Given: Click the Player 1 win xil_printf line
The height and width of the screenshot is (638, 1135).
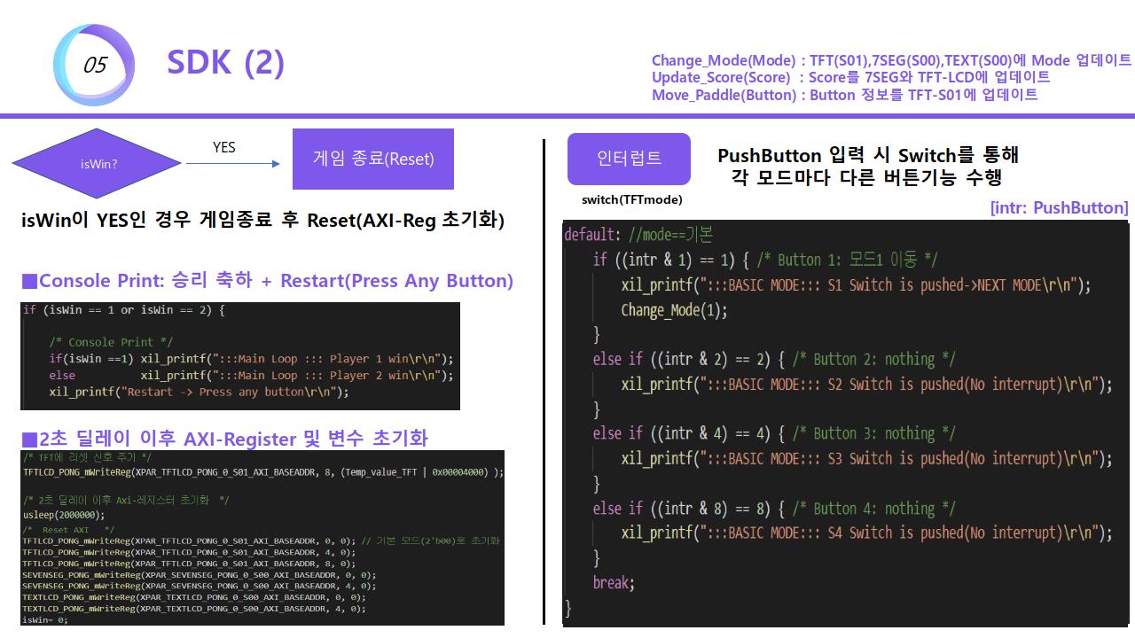Looking at the screenshot, I should pyautogui.click(x=251, y=359).
